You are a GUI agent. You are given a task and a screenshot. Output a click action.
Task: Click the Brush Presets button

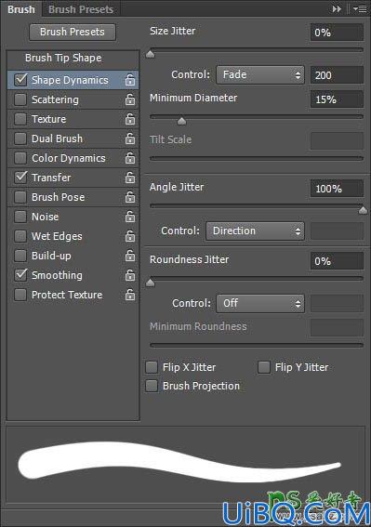(x=73, y=32)
